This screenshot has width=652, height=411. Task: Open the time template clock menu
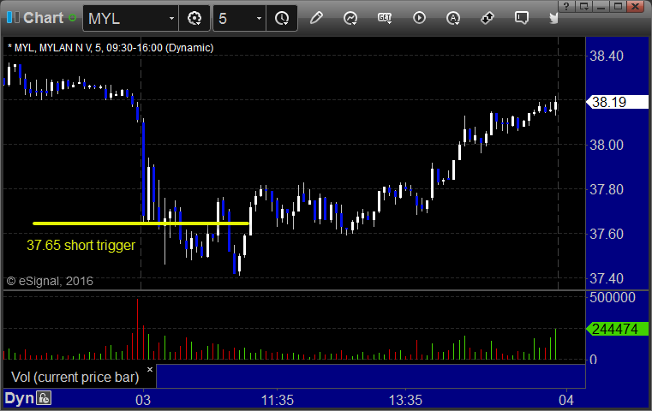point(282,18)
